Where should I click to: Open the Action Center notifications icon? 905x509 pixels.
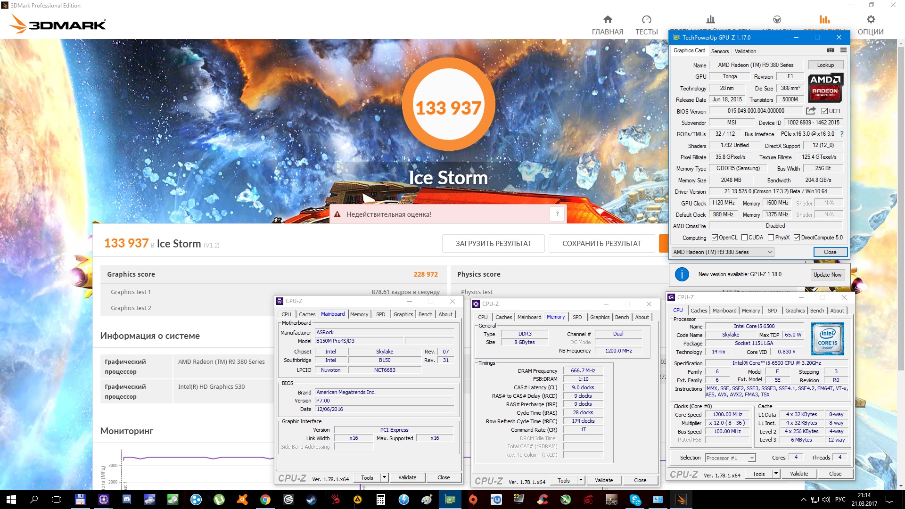(x=889, y=500)
